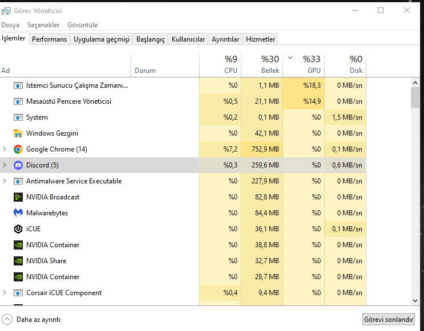Sort processes by the Bellek column
Viewport: 424px width, 331px height.
tap(262, 64)
